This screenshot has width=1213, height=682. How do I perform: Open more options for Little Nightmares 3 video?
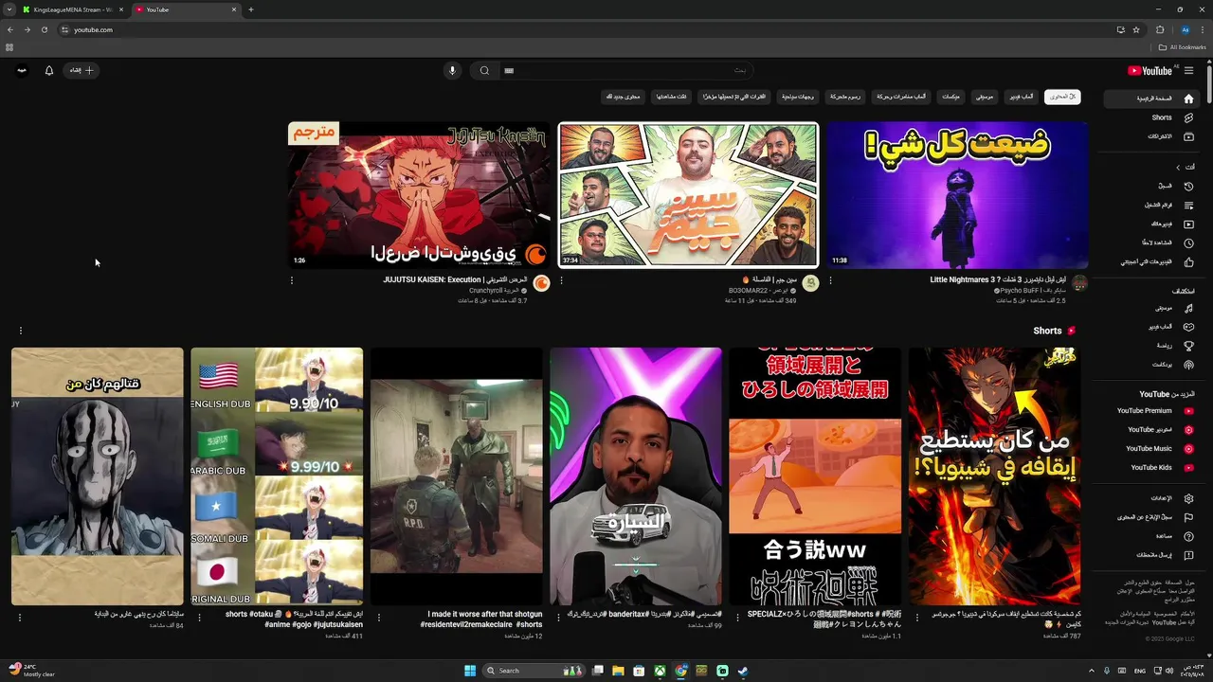point(830,280)
